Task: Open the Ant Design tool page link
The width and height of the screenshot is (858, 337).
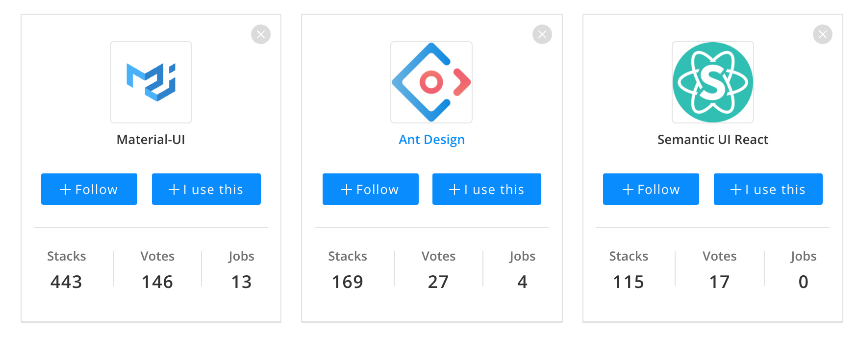Action: click(x=431, y=139)
